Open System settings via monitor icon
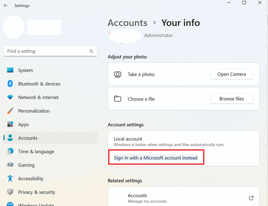 point(10,70)
